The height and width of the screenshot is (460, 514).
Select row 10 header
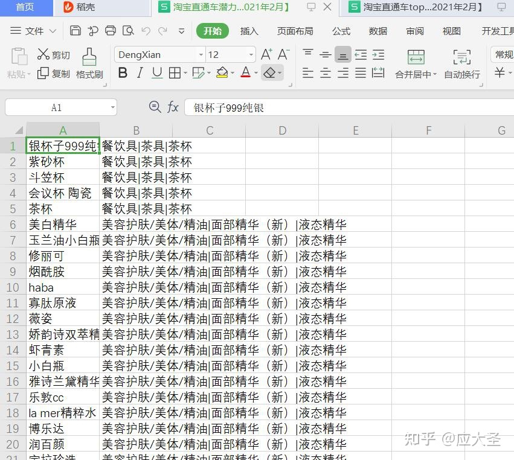(x=13, y=287)
